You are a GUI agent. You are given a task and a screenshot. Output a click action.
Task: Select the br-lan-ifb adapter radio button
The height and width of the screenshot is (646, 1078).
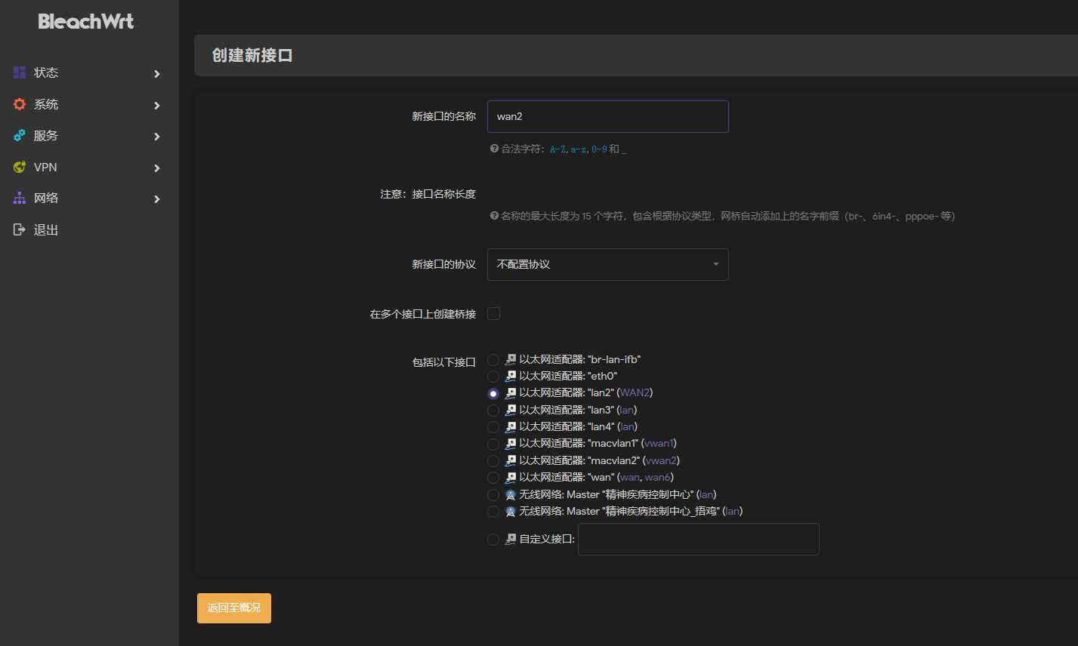[493, 360]
